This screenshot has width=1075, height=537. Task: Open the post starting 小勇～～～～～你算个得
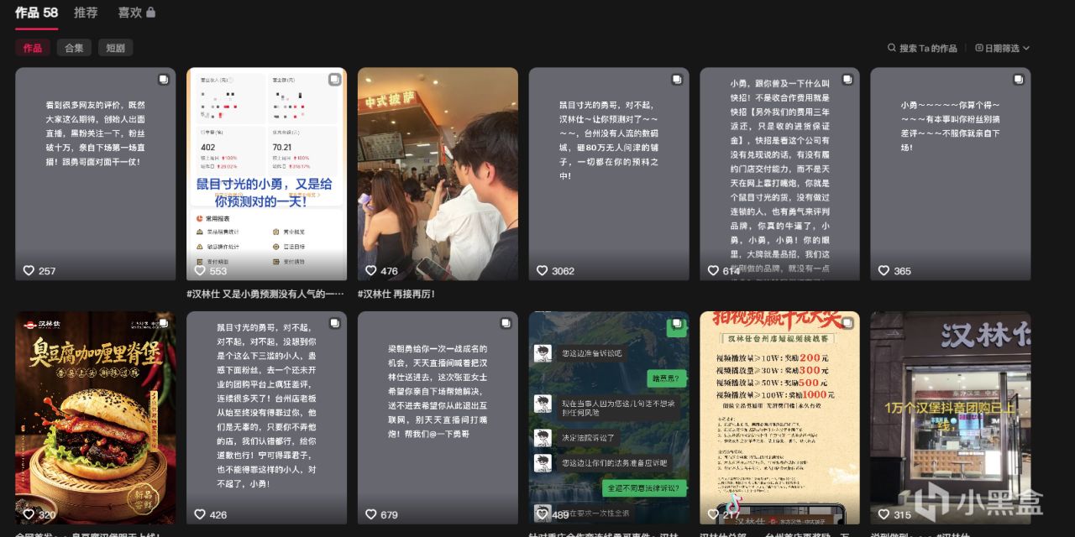click(951, 174)
